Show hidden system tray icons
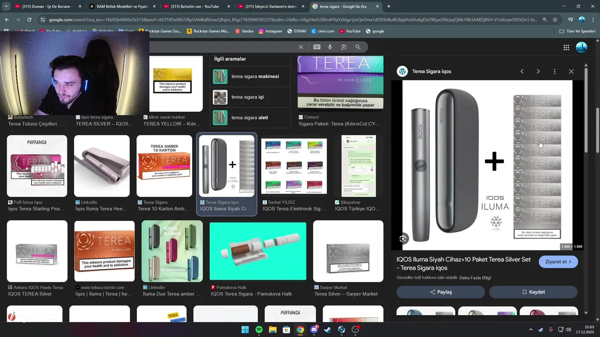Viewport: 600px width, 337px height. click(531, 330)
